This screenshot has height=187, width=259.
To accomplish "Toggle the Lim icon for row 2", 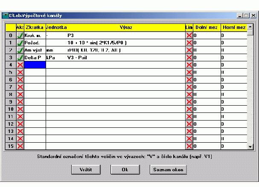I will point(189,50).
